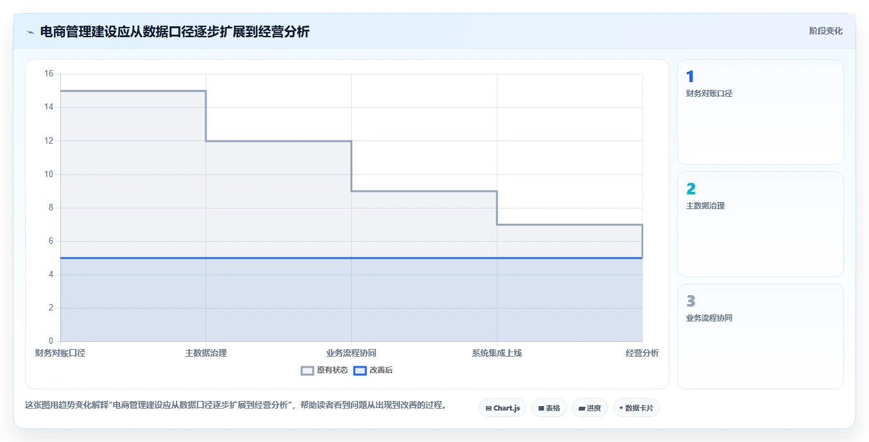Click the Chart.js tag icon

[x=488, y=408]
